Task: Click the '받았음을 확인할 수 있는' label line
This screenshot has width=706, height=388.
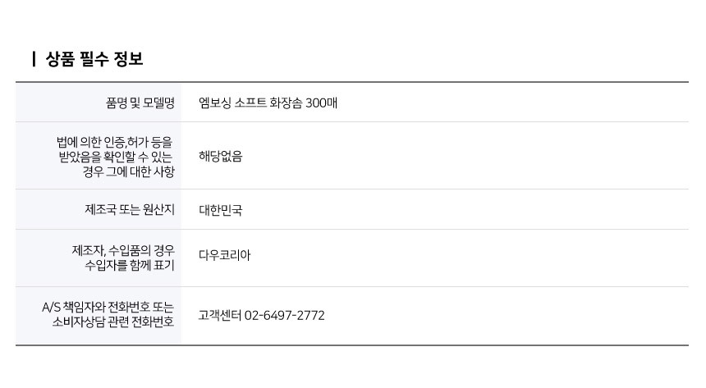Action: click(117, 156)
